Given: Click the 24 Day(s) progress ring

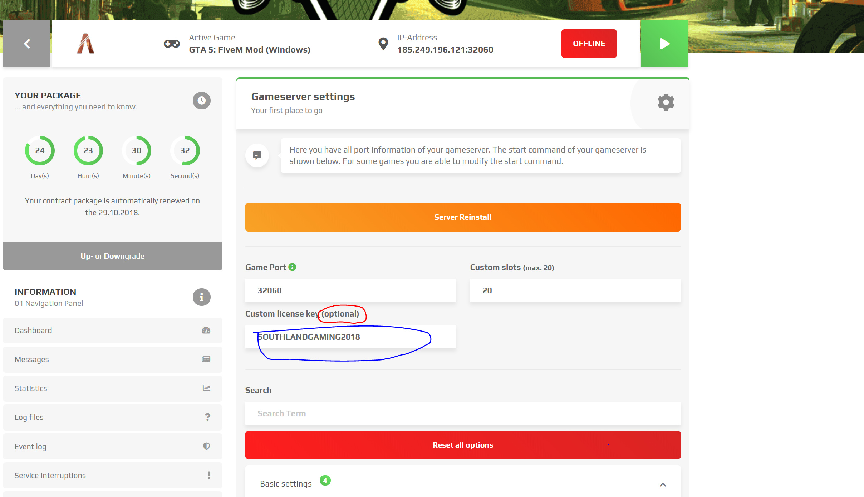Looking at the screenshot, I should click(40, 150).
